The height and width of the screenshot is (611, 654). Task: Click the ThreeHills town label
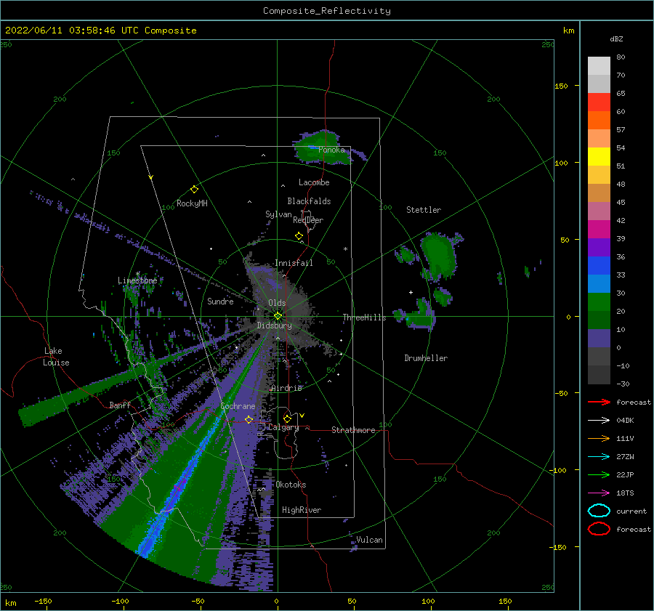pyautogui.click(x=365, y=317)
